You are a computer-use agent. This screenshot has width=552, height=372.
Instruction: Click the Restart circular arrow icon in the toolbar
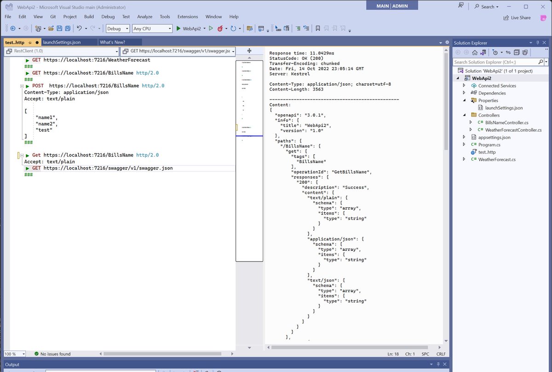point(233,29)
